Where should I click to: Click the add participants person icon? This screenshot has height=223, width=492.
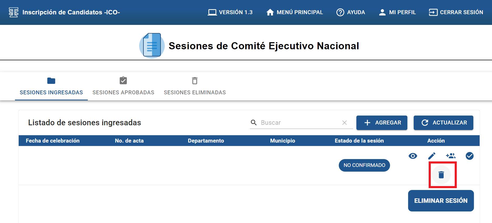(450, 156)
